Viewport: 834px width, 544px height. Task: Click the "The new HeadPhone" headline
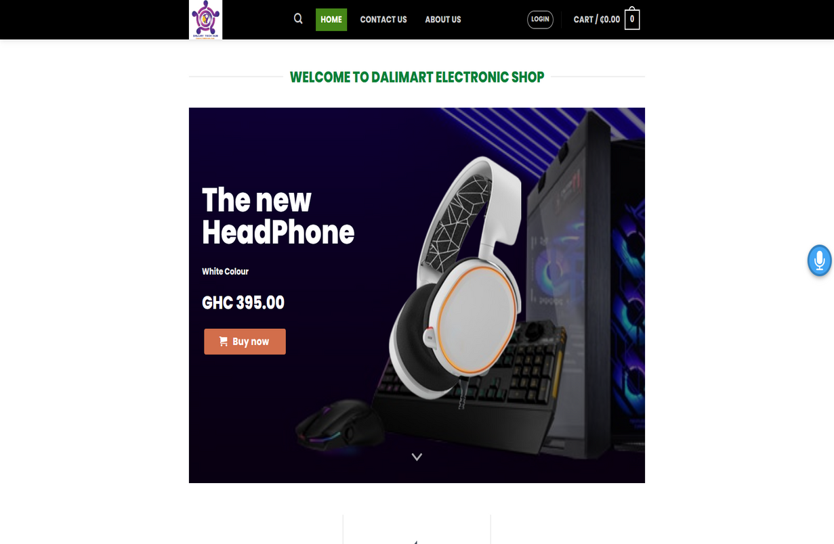click(278, 217)
